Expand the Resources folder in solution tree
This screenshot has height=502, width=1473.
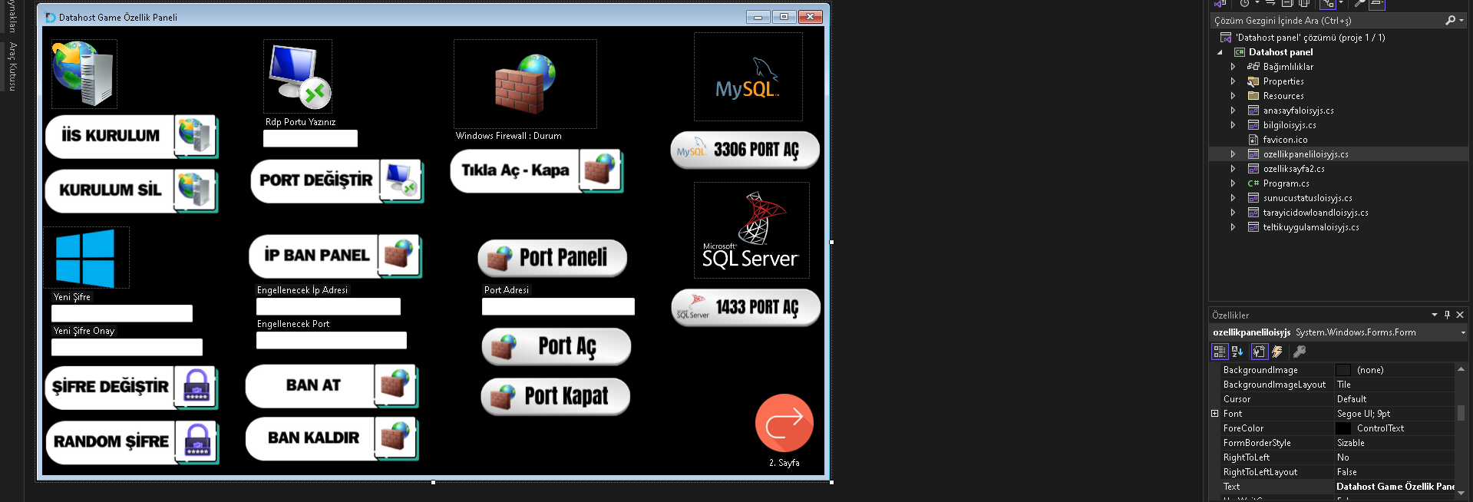point(1233,96)
